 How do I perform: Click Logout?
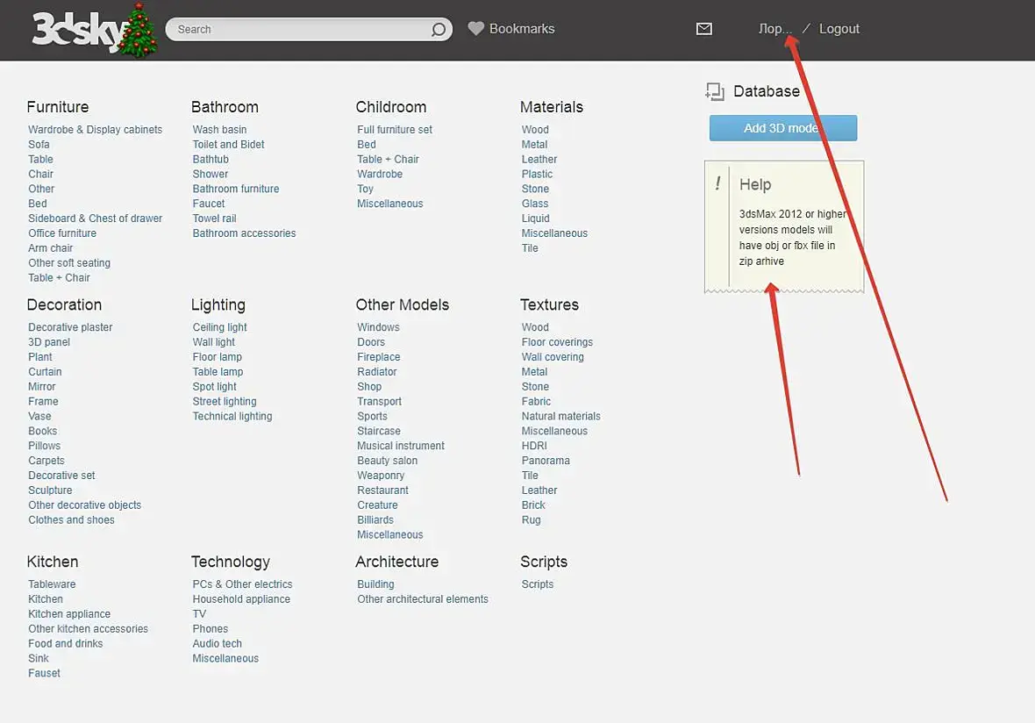pos(839,28)
